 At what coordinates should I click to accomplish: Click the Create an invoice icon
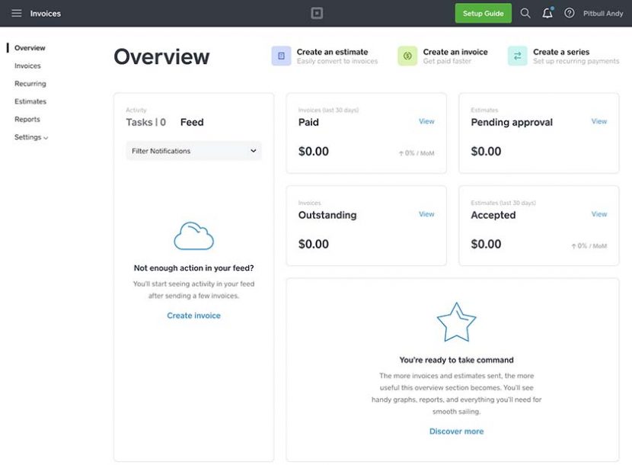[406, 54]
